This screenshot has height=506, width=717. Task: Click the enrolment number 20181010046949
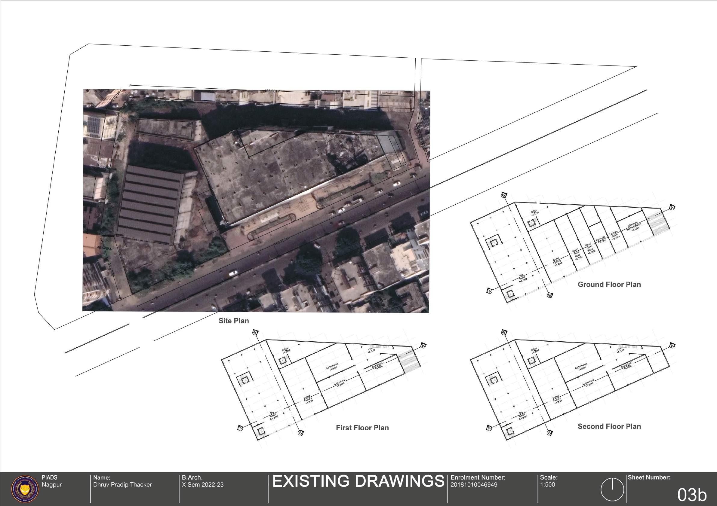tap(474, 484)
